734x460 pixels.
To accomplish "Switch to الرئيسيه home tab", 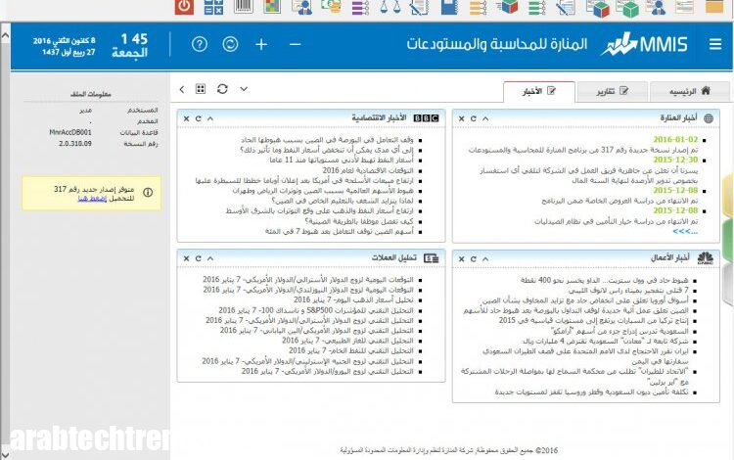I will pyautogui.click(x=690, y=91).
